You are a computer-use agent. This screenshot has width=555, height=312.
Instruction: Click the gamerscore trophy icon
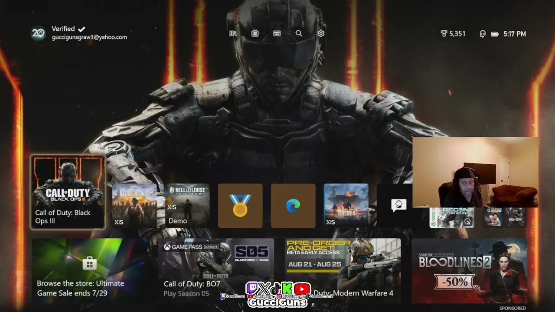pos(444,34)
